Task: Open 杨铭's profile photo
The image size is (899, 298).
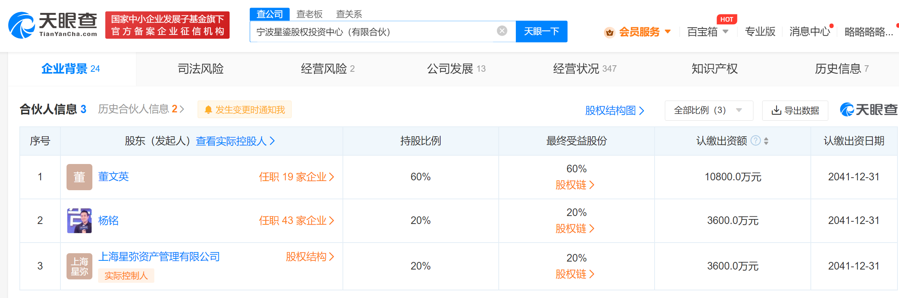Action: pos(79,221)
